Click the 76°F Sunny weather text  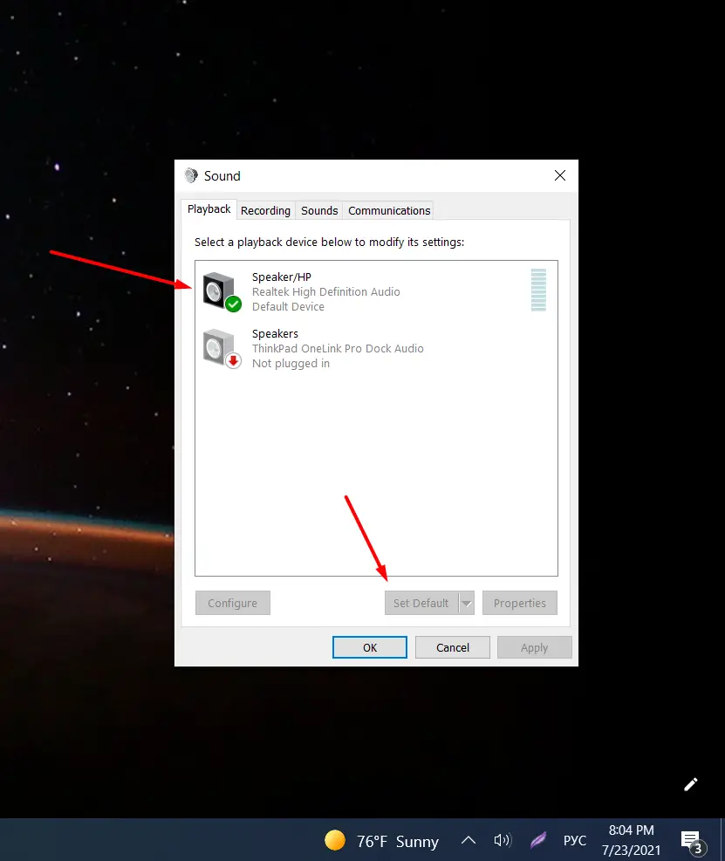[x=398, y=841]
